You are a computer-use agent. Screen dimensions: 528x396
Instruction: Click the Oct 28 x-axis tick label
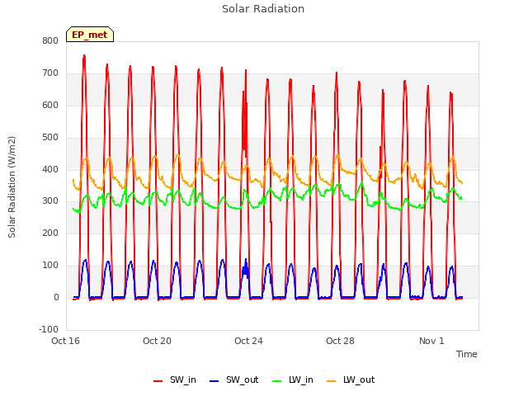coord(340,341)
